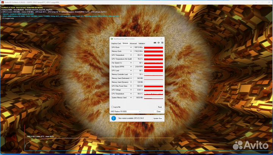Select the Sensors tab

125,43
